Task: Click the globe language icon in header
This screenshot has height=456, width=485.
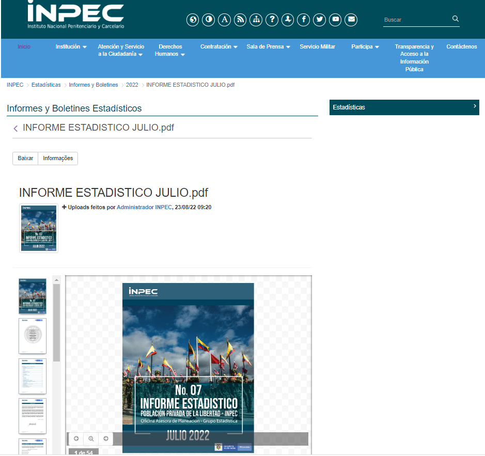Action: 193,20
